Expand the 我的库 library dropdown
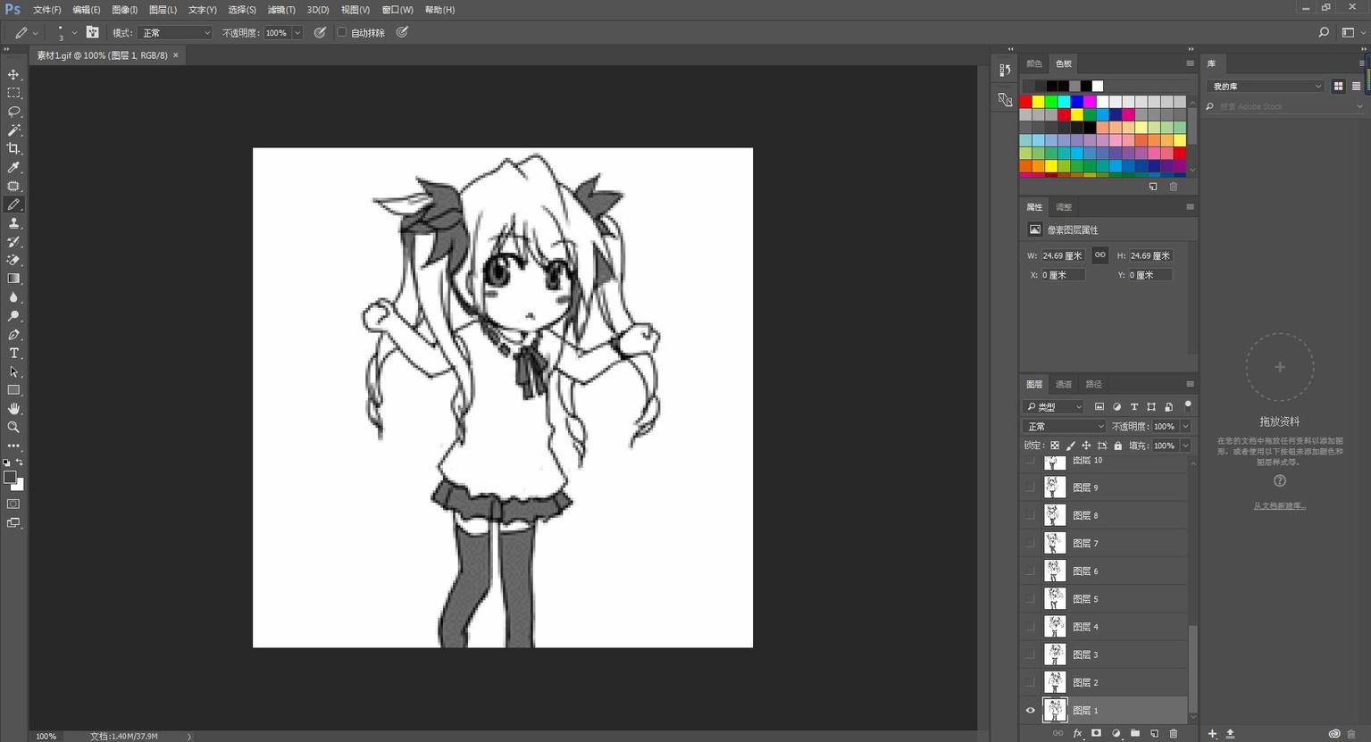 click(1265, 87)
